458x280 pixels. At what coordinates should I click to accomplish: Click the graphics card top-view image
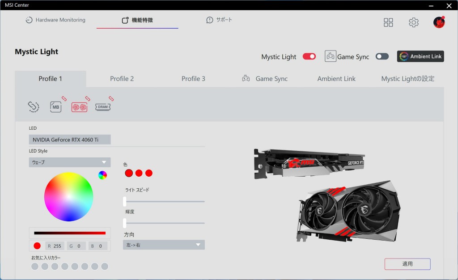[310, 164]
